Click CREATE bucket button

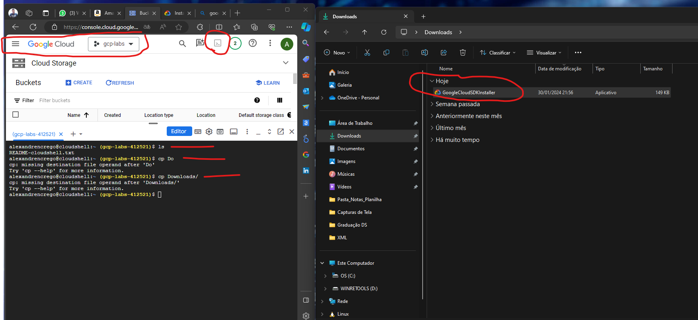[x=79, y=83]
